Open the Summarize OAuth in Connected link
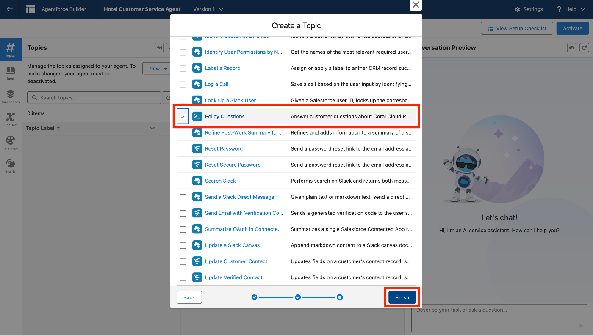 244,229
